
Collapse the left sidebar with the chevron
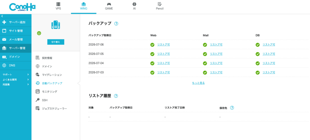2,16
